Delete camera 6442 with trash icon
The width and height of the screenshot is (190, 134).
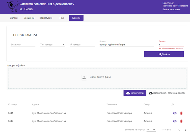pyautogui.click(x=181, y=121)
